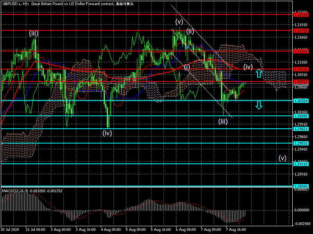Select the (i) wave label
313x234 pixels.
tap(187, 67)
